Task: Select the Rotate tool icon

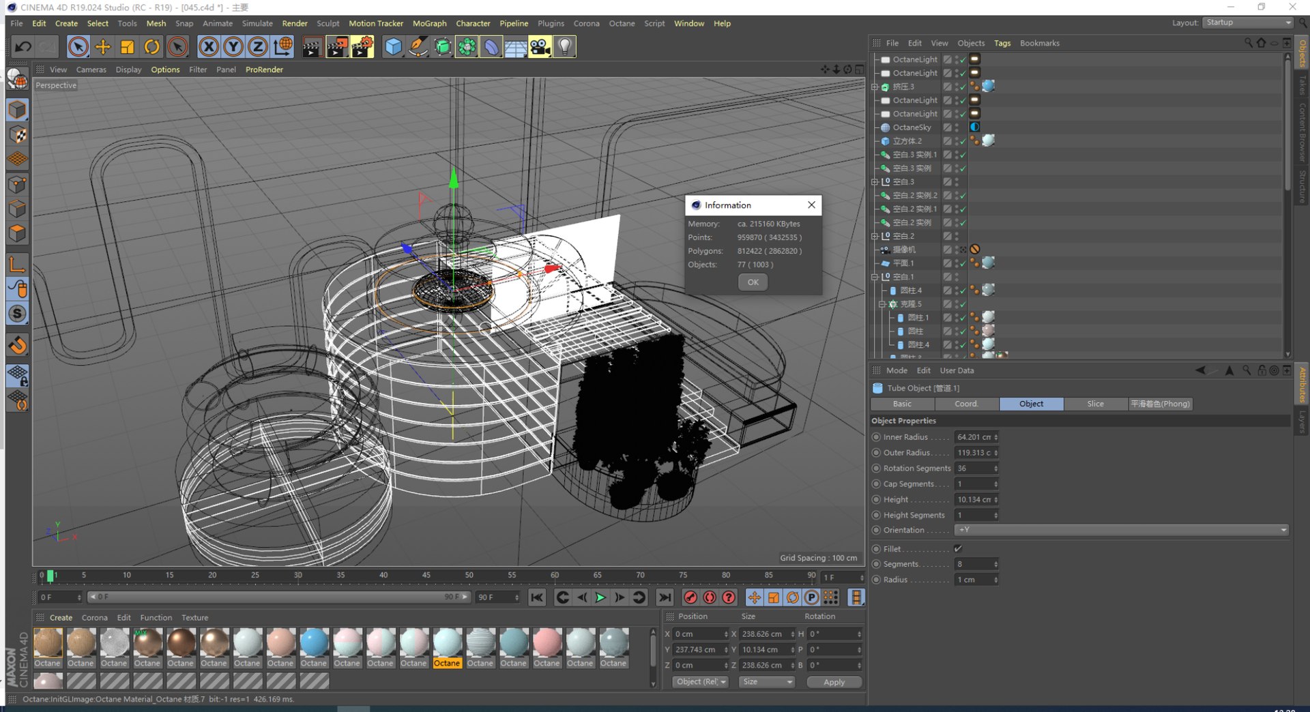Action: (152, 47)
